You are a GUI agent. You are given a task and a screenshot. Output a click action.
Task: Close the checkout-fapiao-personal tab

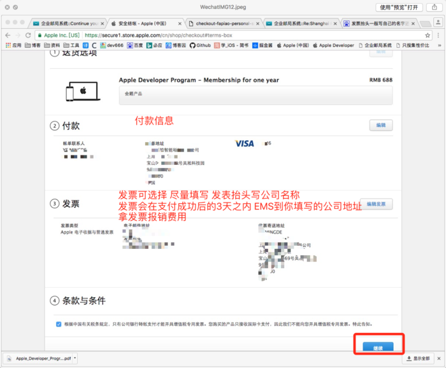pos(257,24)
